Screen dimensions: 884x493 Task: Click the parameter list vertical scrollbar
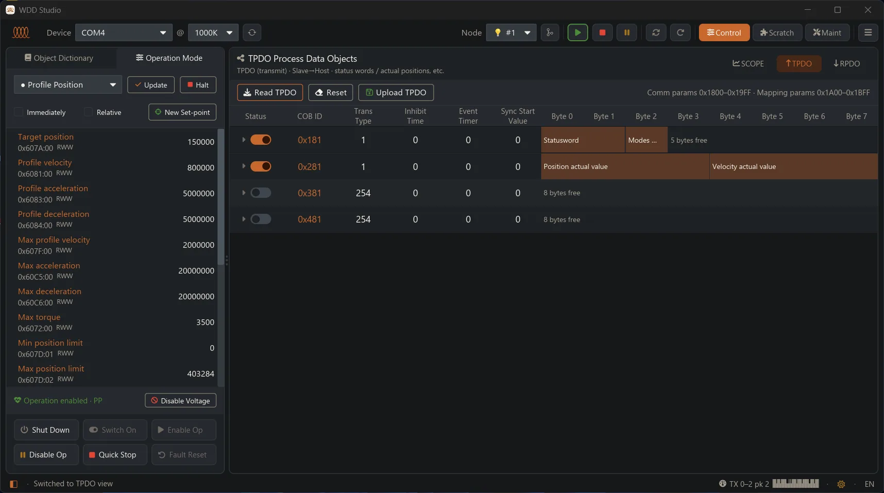(x=221, y=196)
